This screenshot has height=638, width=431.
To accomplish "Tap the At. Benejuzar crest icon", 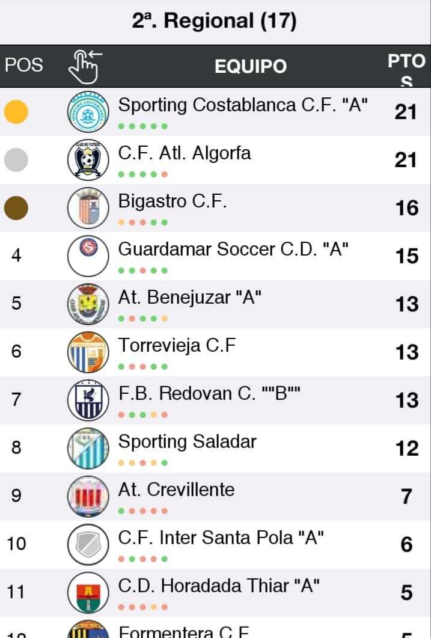I will (88, 304).
